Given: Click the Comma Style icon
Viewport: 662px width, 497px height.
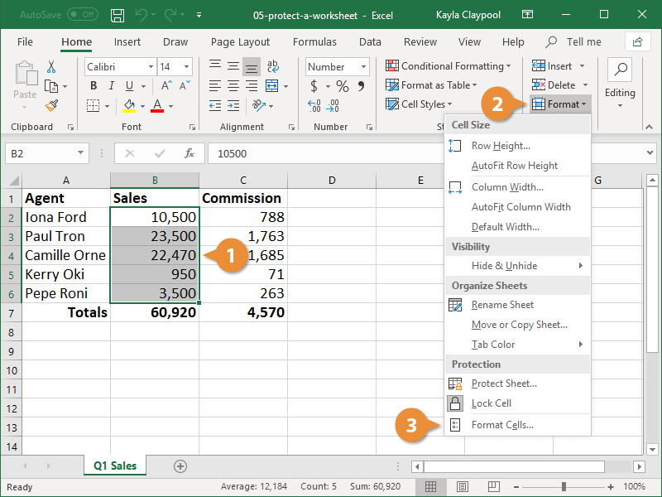Looking at the screenshot, I should click(362, 85).
